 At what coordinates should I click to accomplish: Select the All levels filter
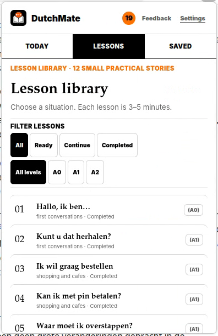pyautogui.click(x=28, y=172)
